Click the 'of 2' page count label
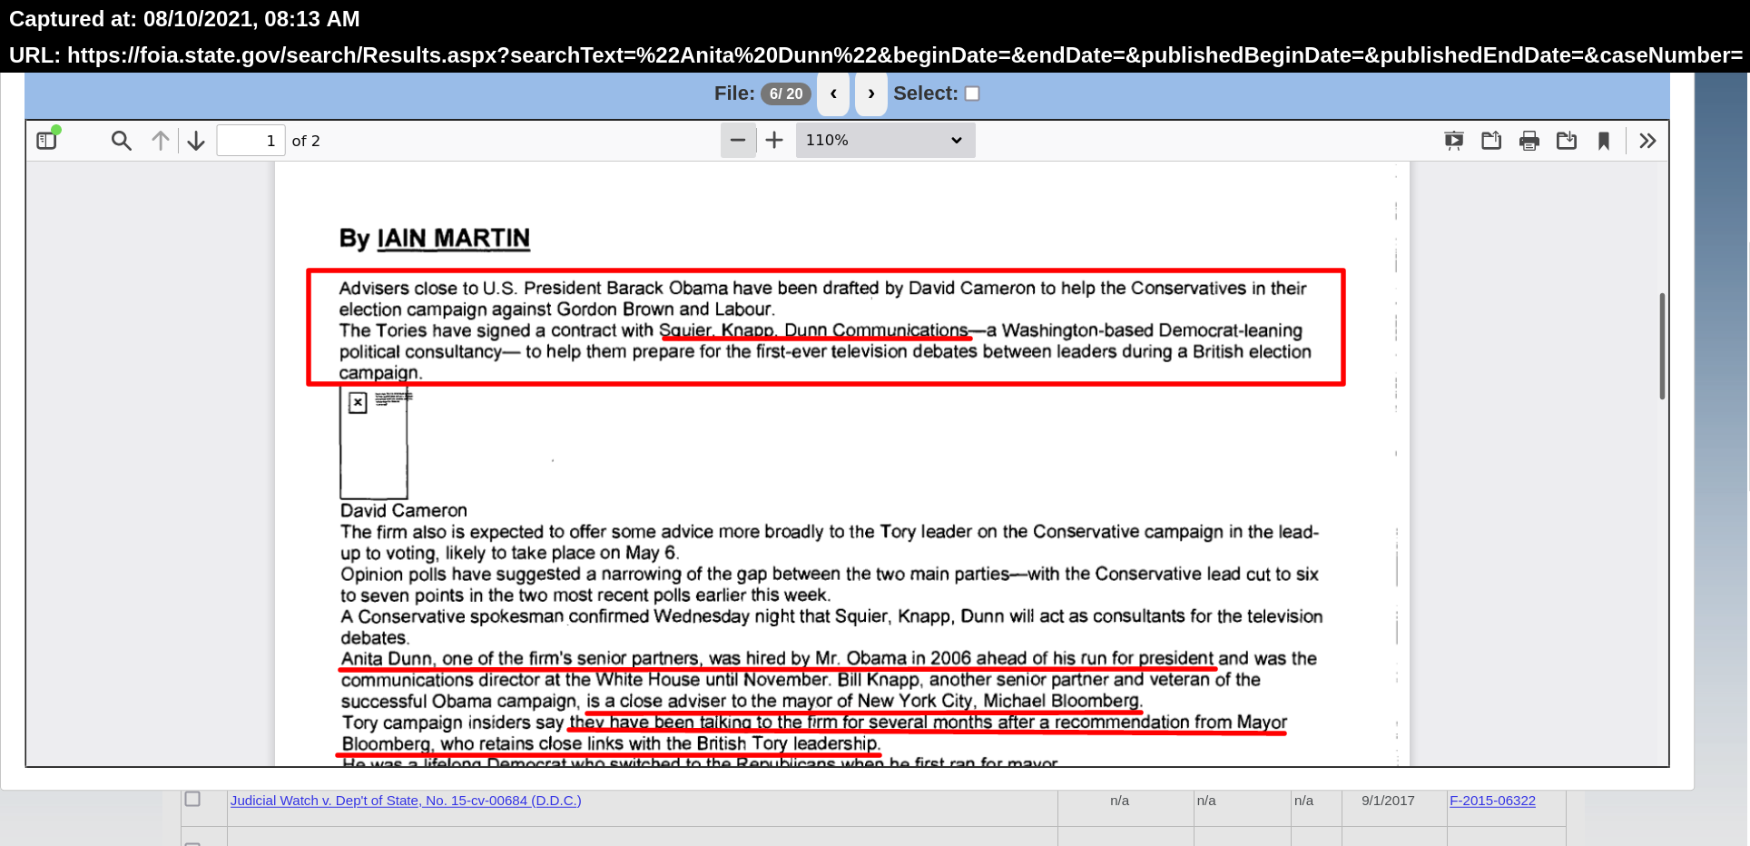Screen dimensions: 1750x846 pos(306,141)
